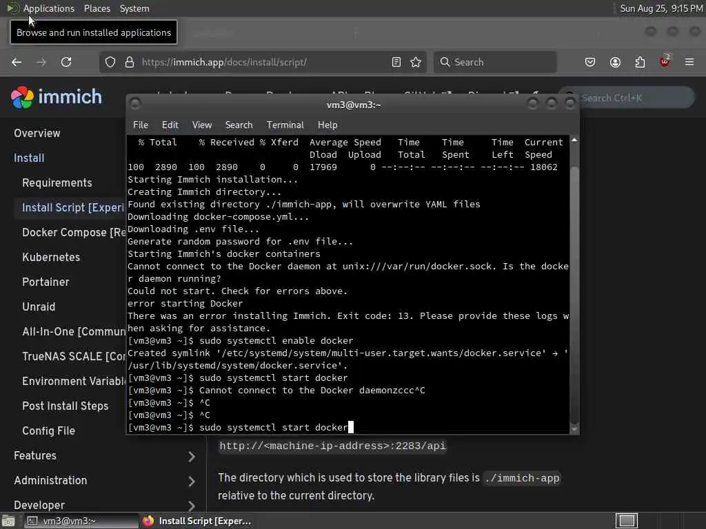
Task: Click the Applications menu logo icon
Action: click(x=12, y=8)
